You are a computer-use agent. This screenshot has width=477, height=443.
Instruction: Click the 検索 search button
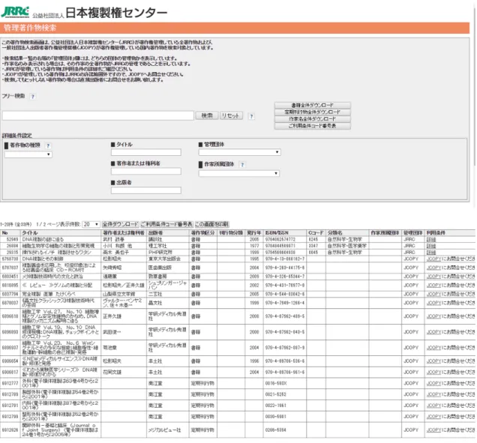click(207, 115)
